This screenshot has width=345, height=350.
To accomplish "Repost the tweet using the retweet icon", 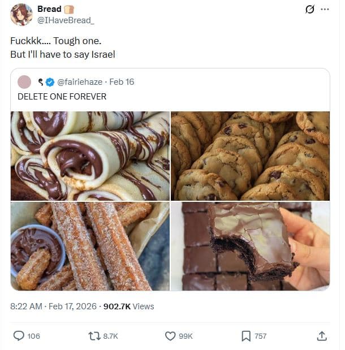I will [x=94, y=336].
